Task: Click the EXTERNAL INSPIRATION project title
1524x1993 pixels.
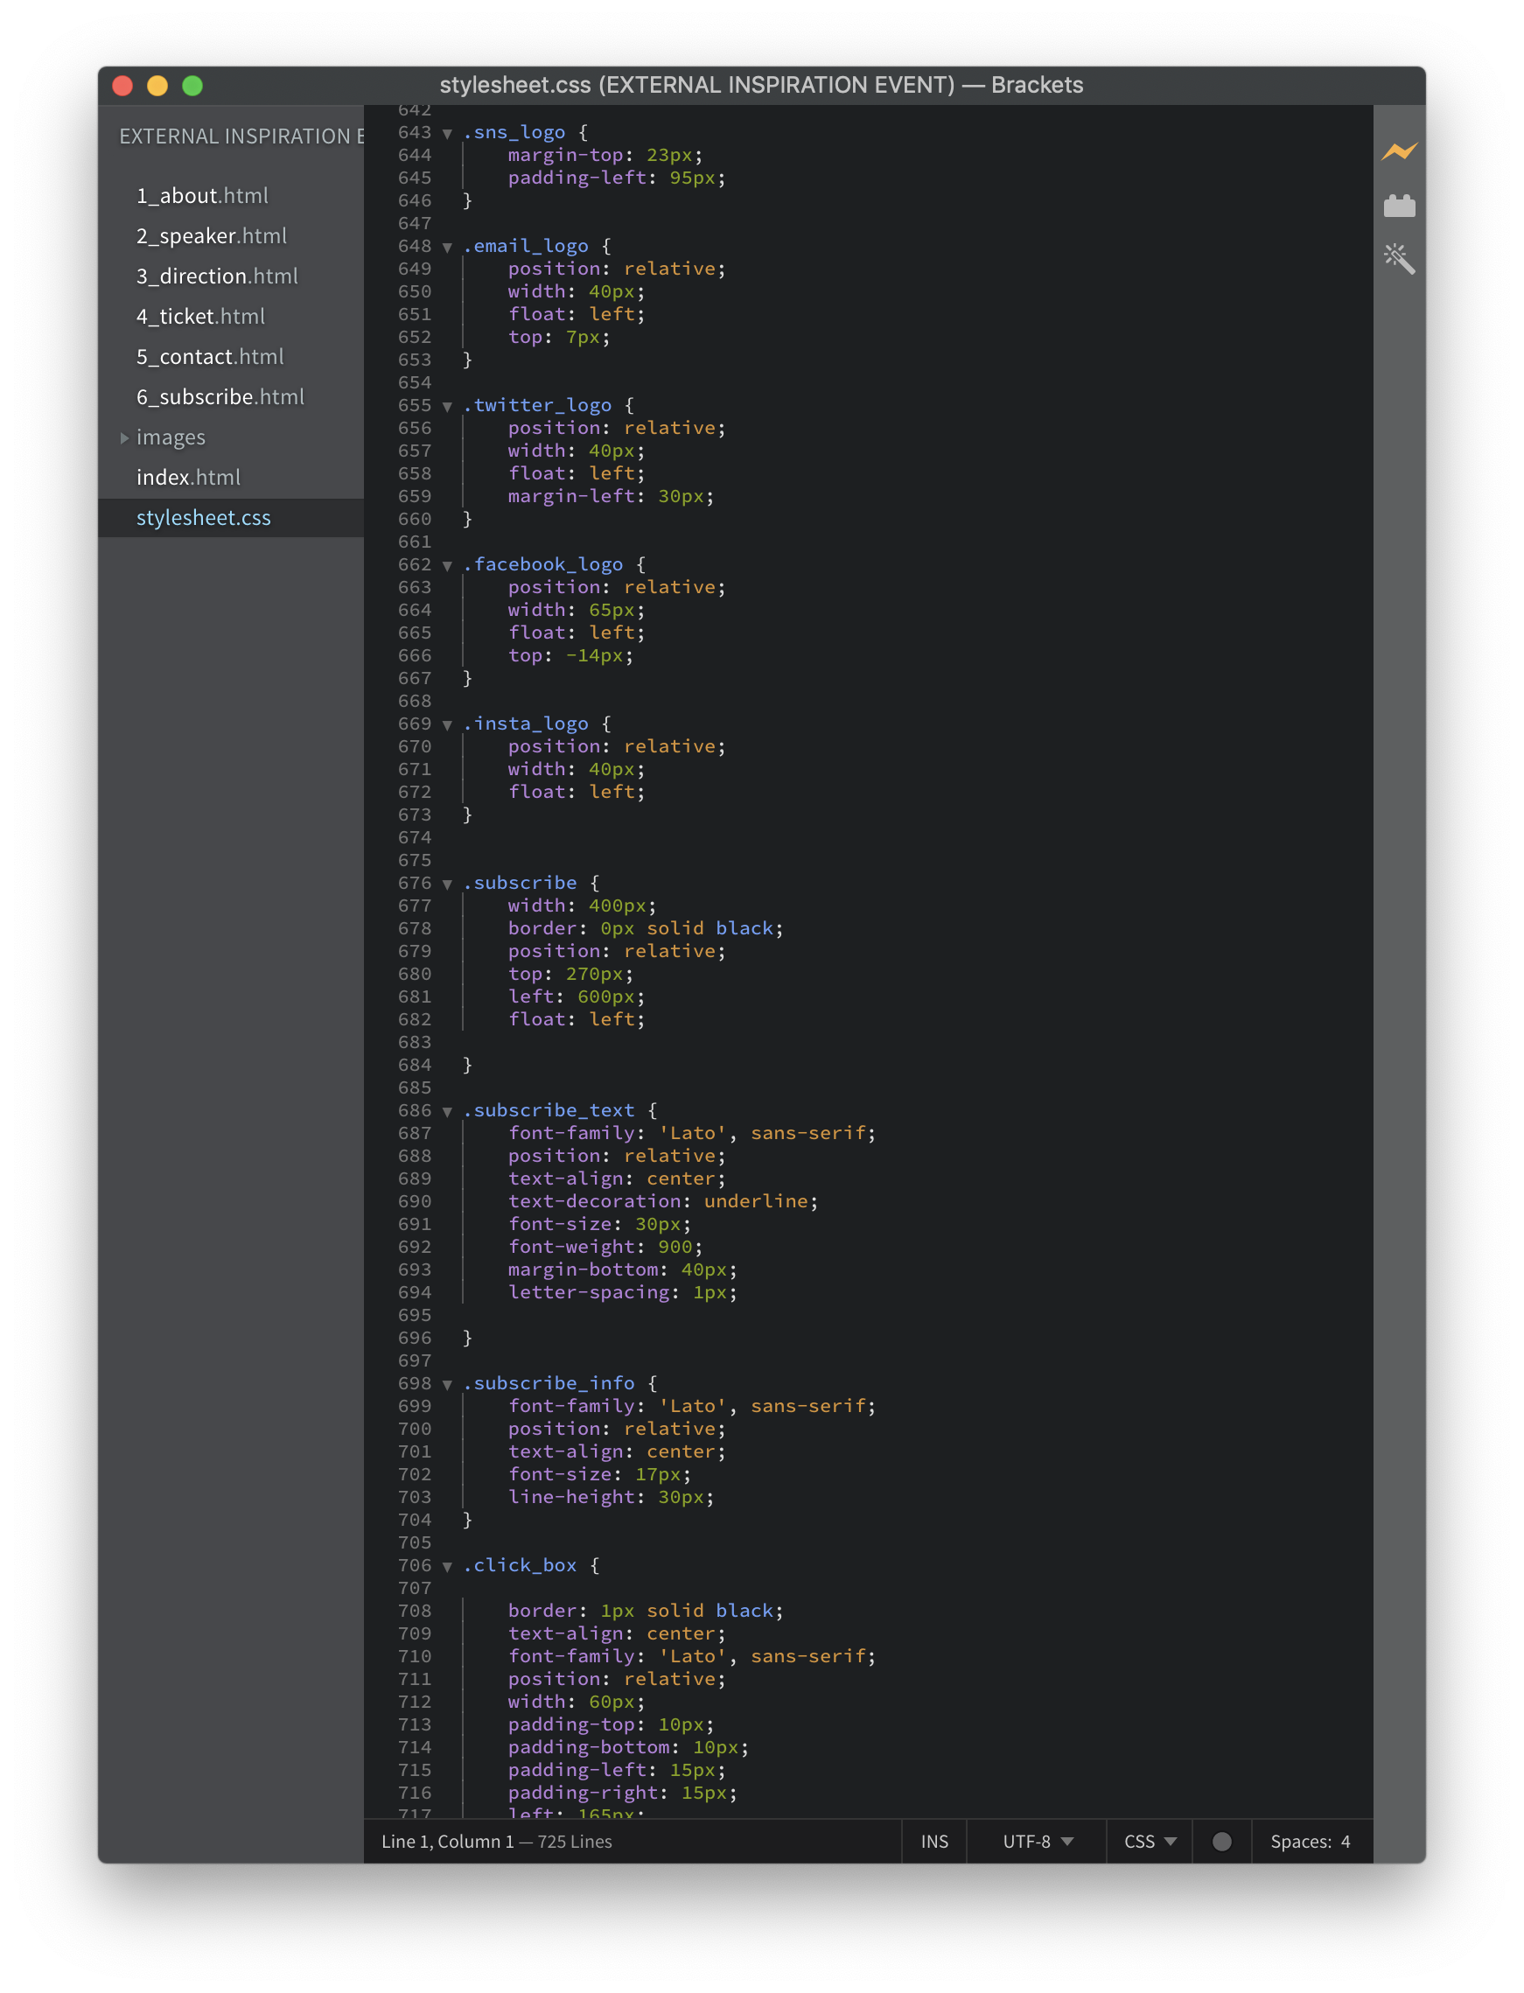Action: click(241, 136)
